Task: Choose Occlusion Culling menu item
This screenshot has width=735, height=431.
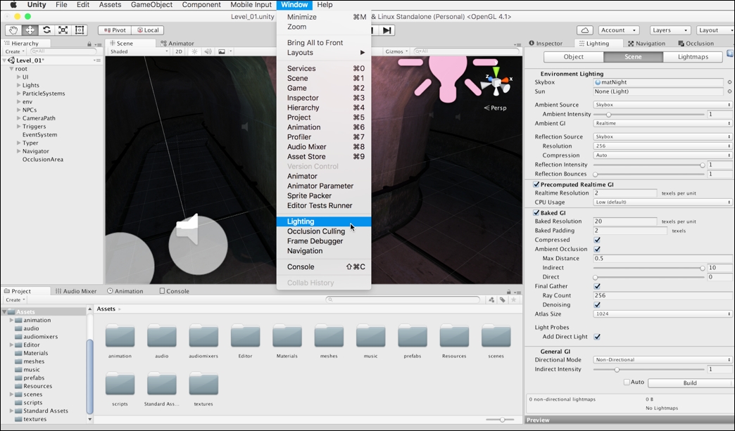Action: pos(324,231)
